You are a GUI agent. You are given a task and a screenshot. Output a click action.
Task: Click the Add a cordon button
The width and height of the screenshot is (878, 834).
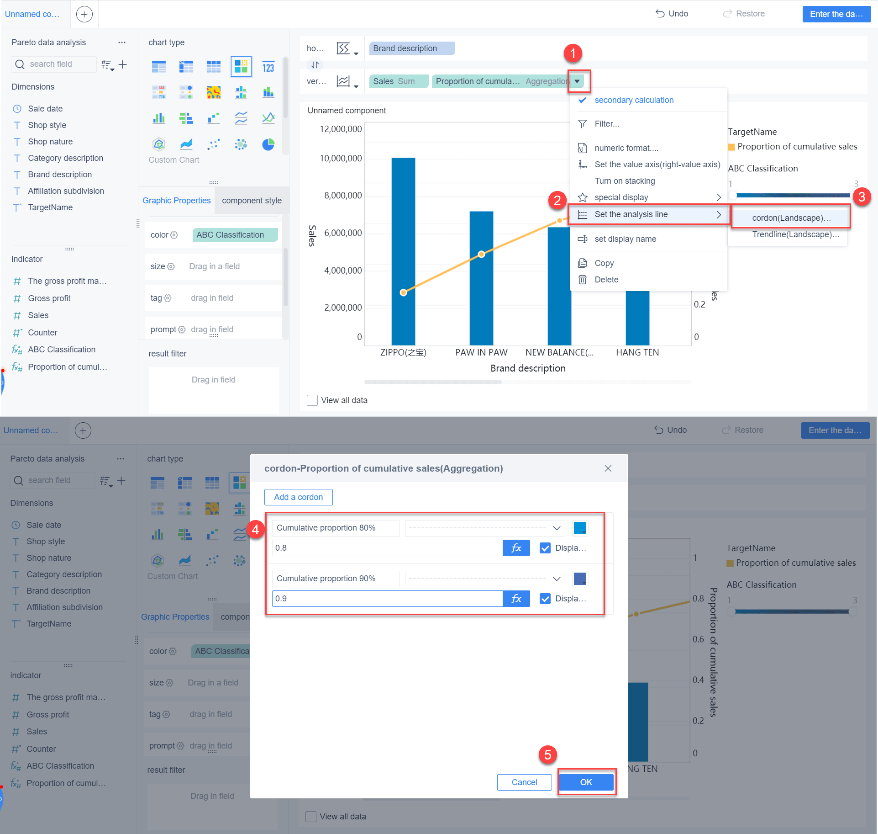coord(298,497)
